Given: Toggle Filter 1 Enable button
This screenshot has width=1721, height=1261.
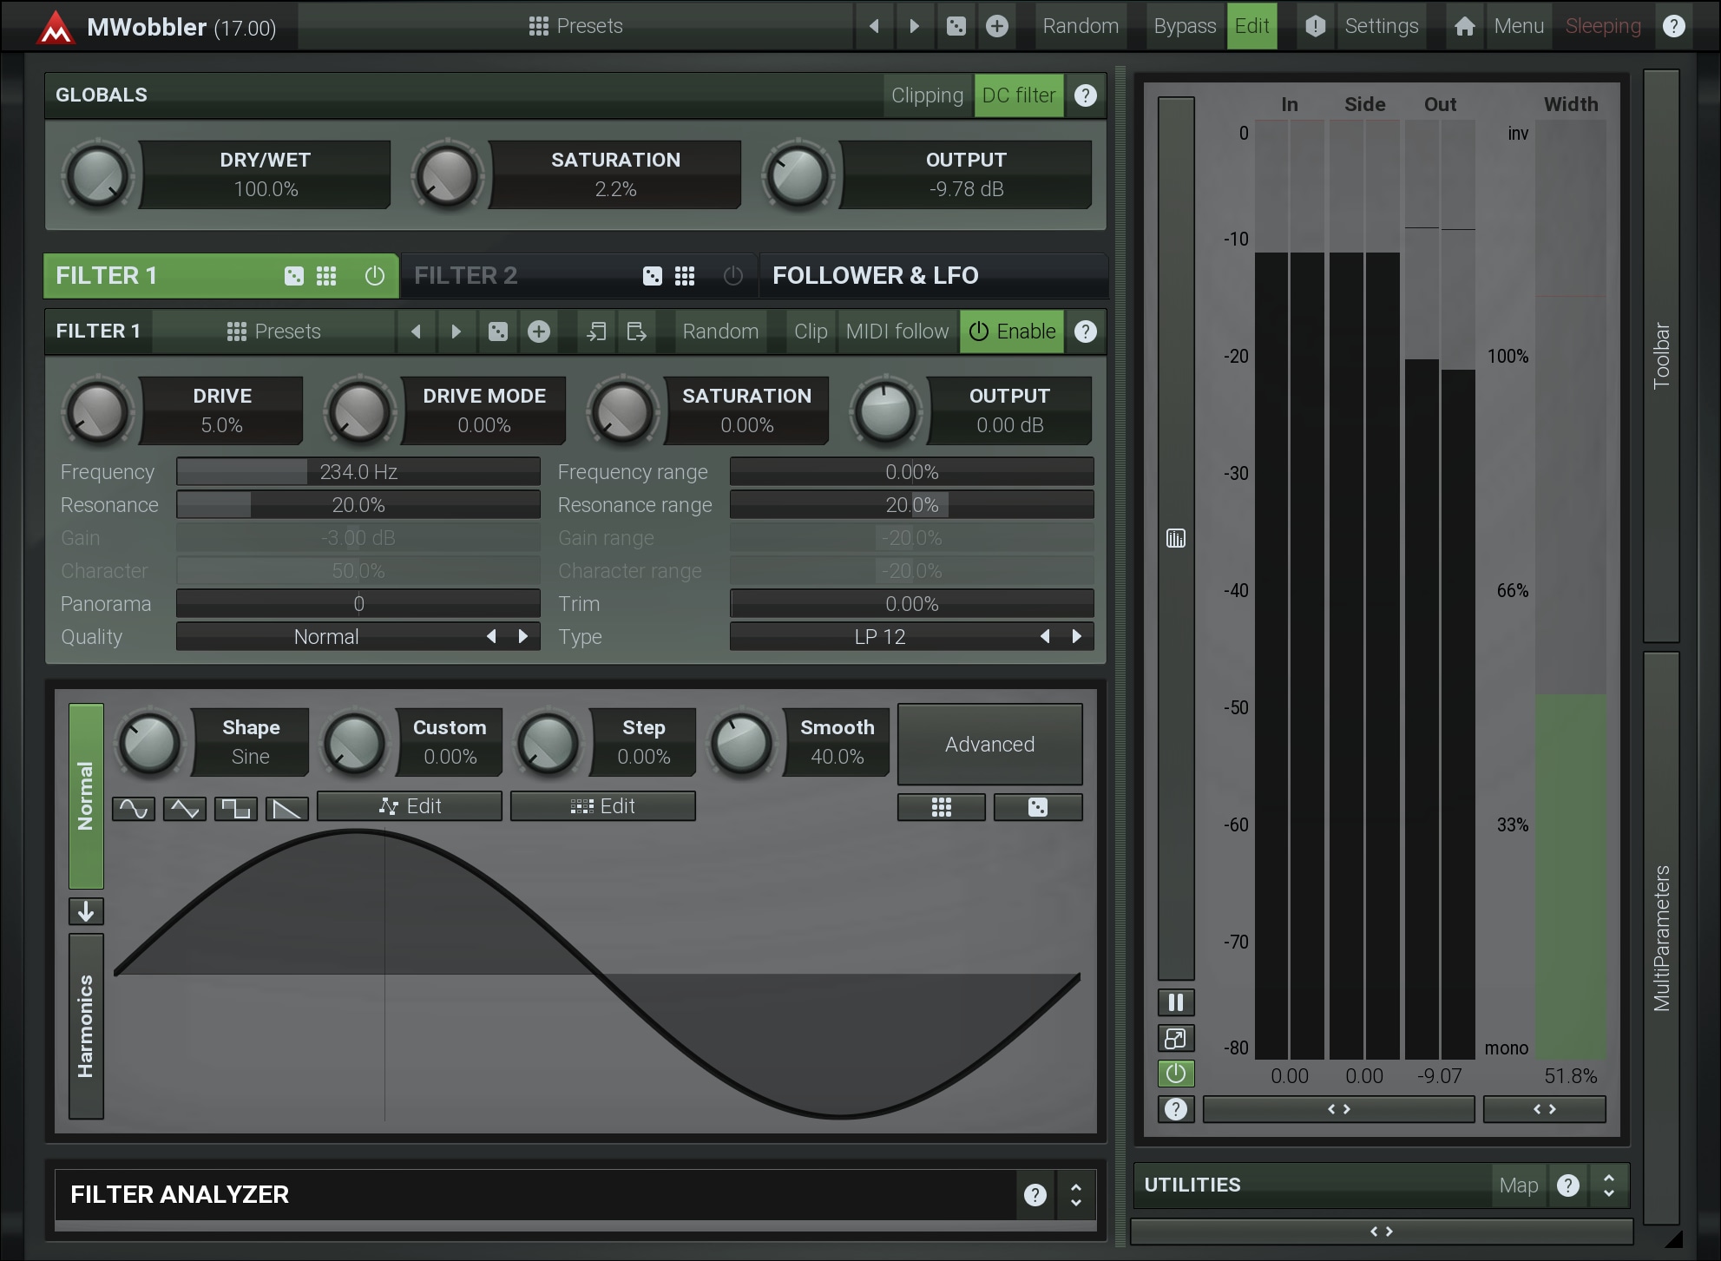Looking at the screenshot, I should click(x=1012, y=332).
